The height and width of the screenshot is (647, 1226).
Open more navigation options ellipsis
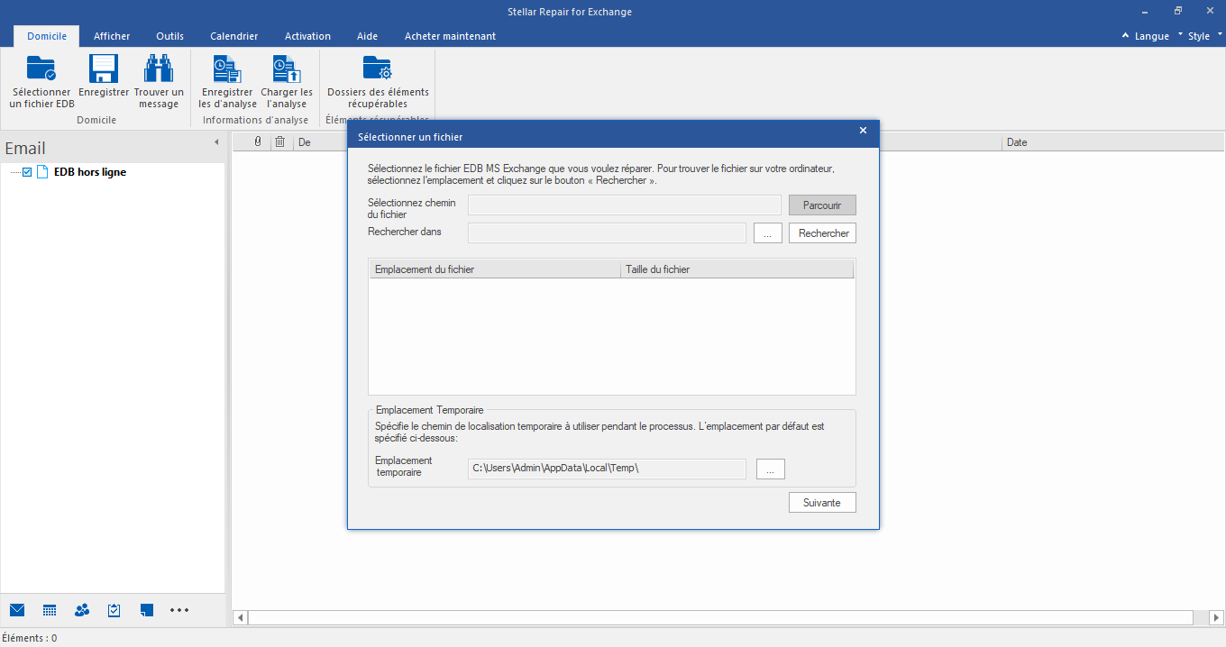click(179, 610)
